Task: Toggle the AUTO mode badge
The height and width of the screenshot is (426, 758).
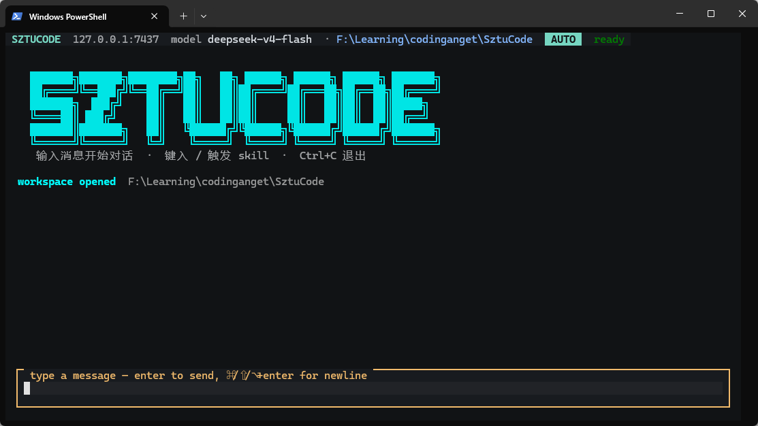Action: pyautogui.click(x=563, y=39)
